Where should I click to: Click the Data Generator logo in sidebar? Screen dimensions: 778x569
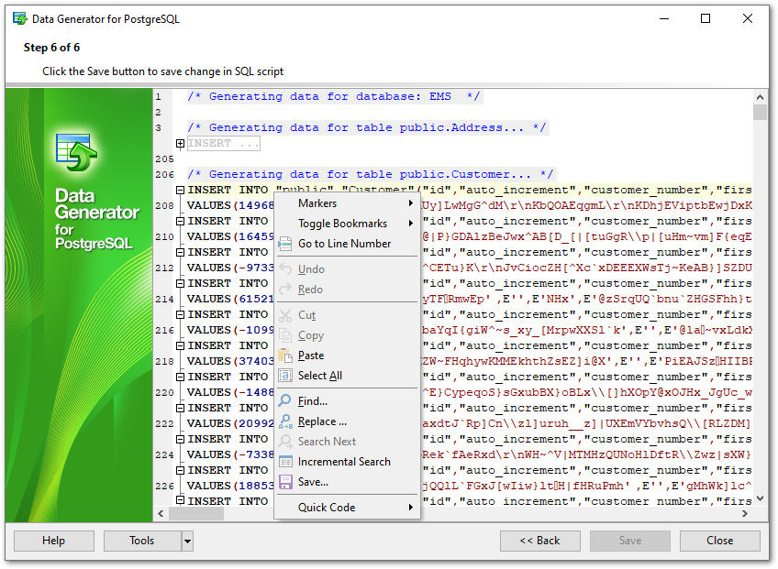click(x=76, y=152)
